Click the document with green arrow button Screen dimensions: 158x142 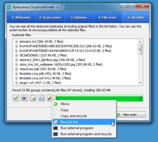[x=33, y=98]
